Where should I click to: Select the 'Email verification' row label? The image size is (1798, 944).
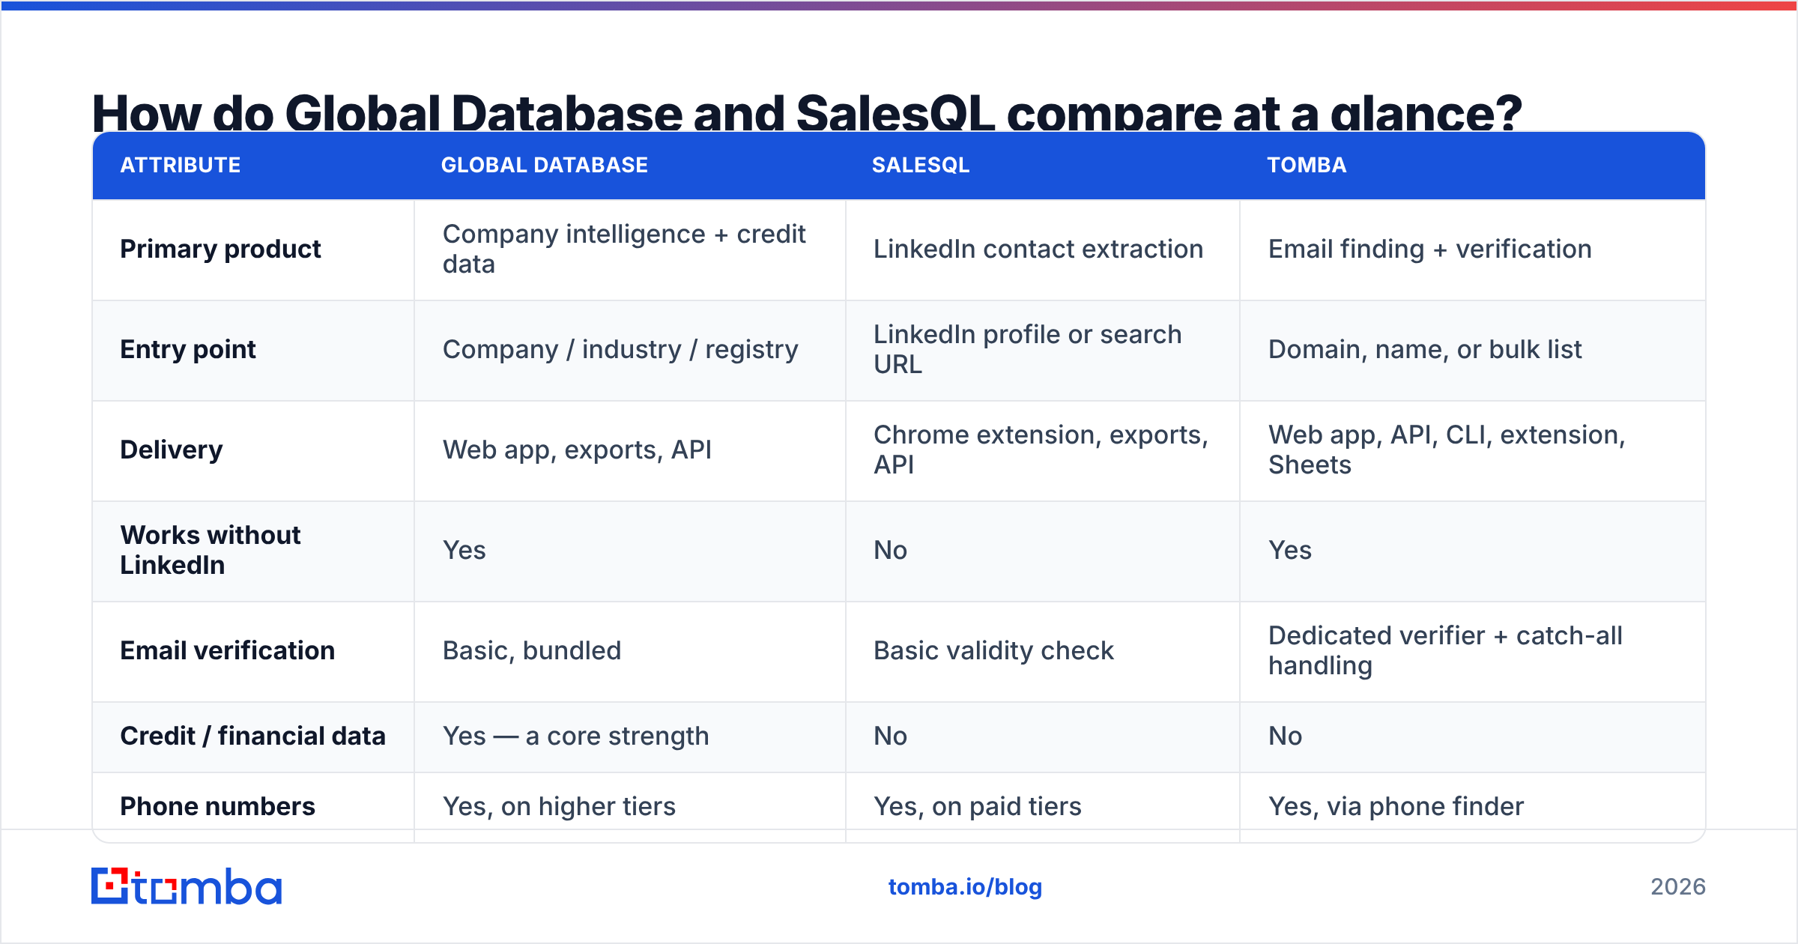point(228,650)
